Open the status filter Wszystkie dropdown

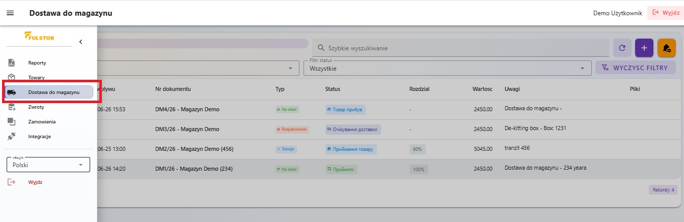(x=447, y=68)
